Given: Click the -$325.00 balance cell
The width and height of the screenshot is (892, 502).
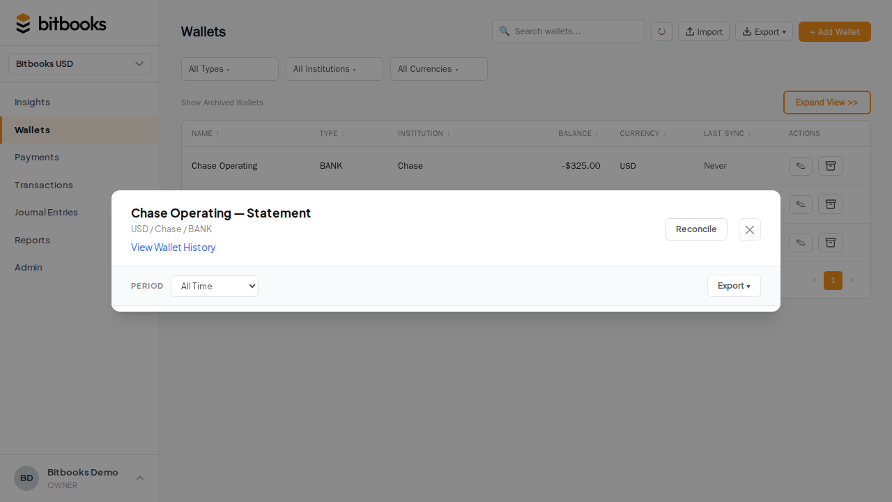Looking at the screenshot, I should click(580, 166).
